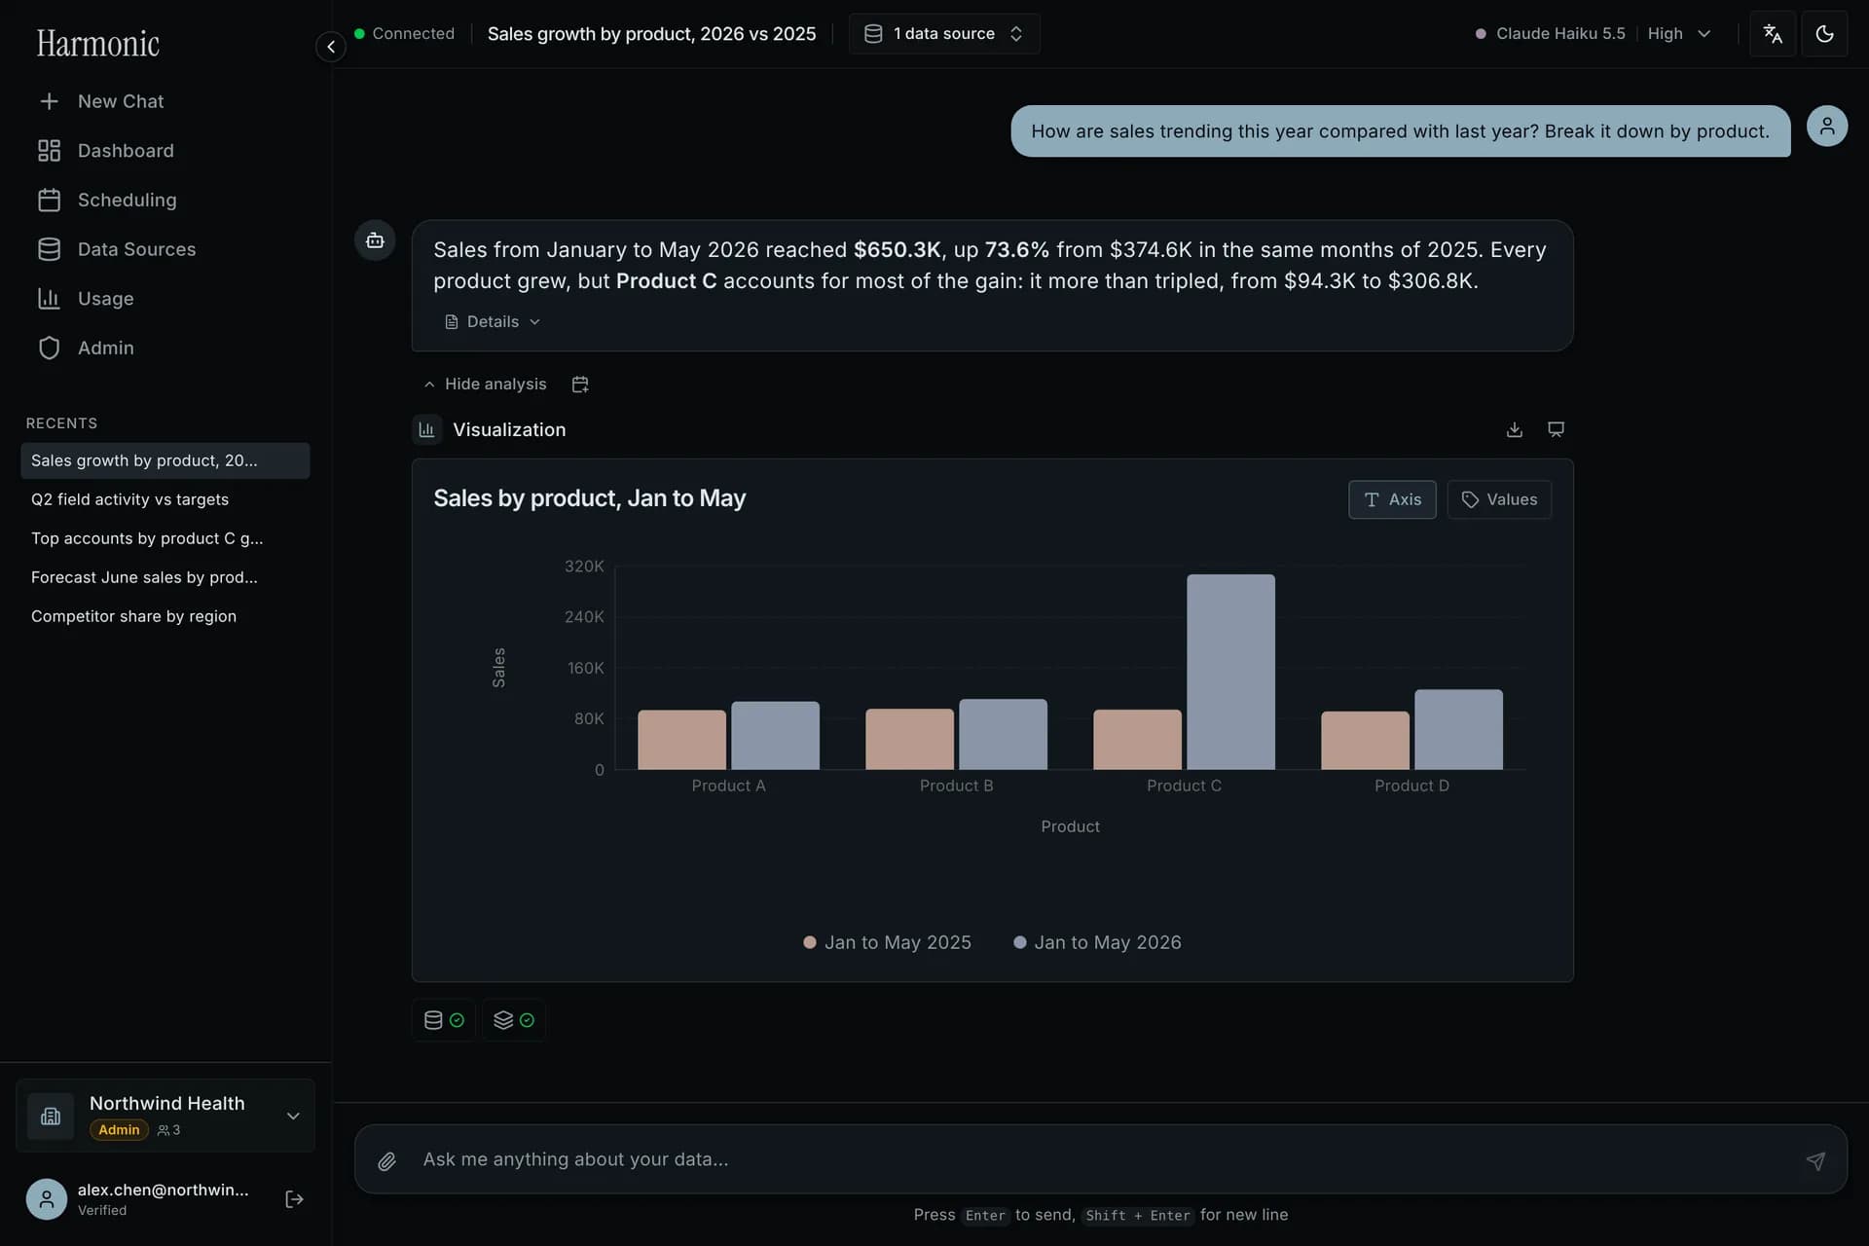Open the layers status chip
The width and height of the screenshot is (1869, 1246).
[514, 1020]
